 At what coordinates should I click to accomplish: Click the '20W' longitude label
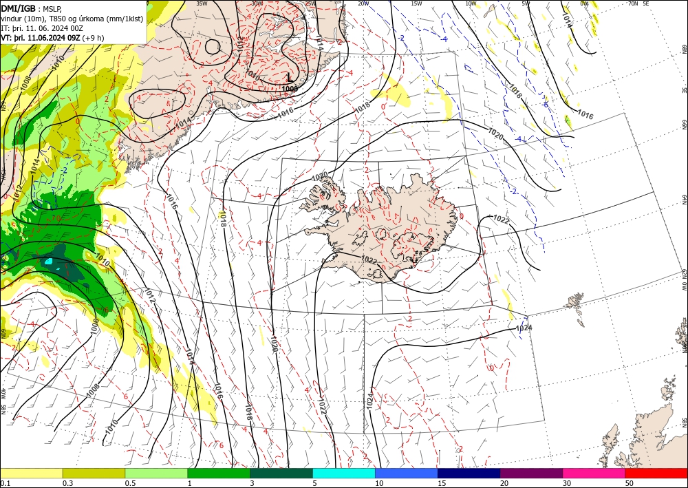tap(363, 3)
